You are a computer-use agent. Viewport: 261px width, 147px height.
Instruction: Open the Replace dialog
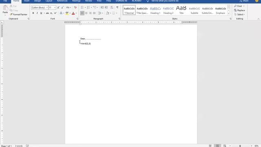tap(239, 10)
